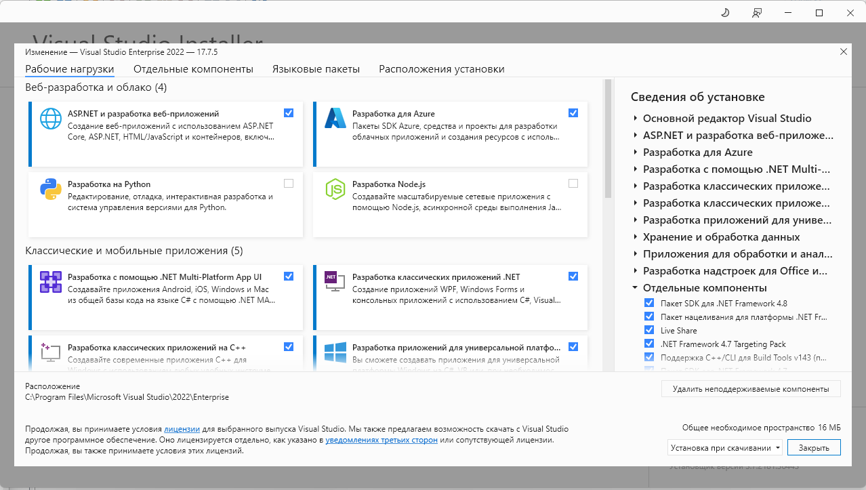Expand Хранение и обработка данных details

pyautogui.click(x=636, y=237)
